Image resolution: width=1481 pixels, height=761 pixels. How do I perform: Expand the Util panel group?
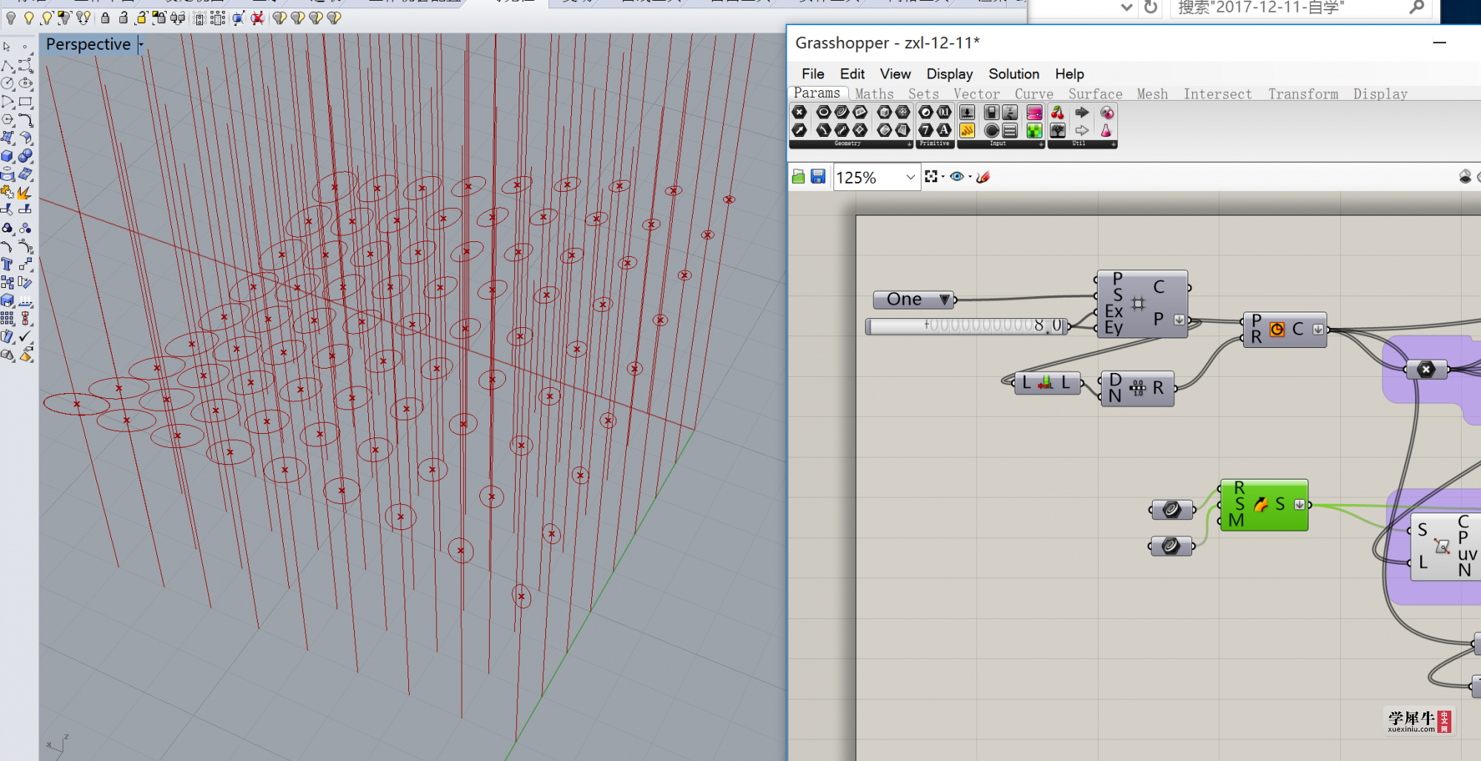pos(1114,144)
